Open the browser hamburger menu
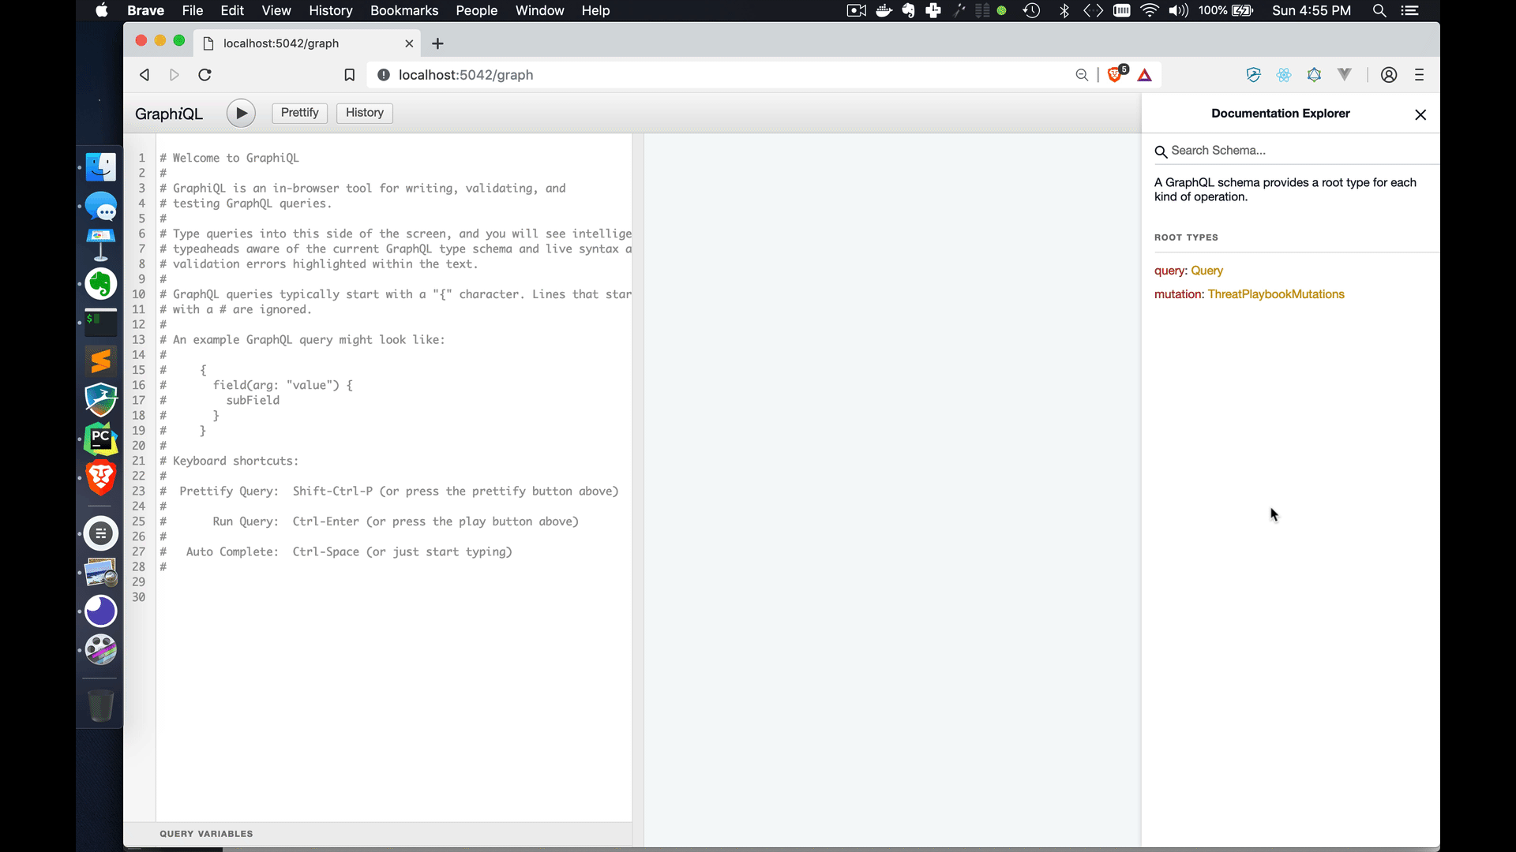 pos(1419,75)
